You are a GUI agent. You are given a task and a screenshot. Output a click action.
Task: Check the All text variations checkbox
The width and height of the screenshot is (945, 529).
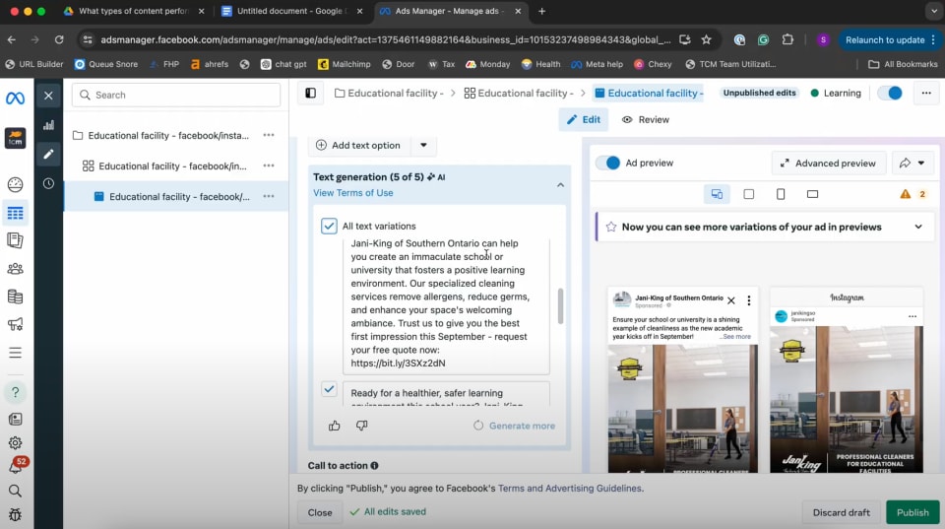[x=329, y=227]
